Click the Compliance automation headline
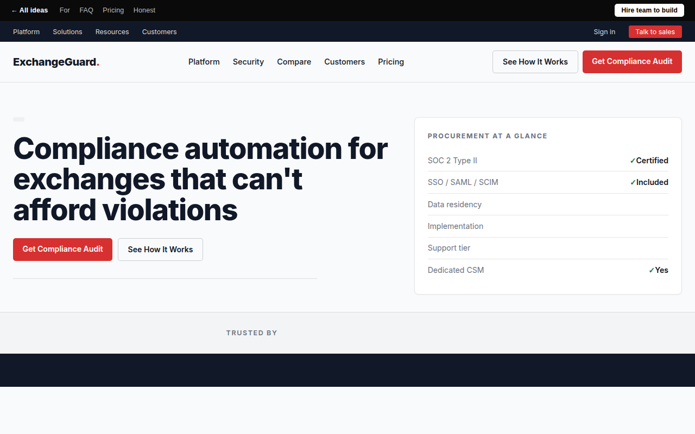The width and height of the screenshot is (695, 434). (200, 179)
